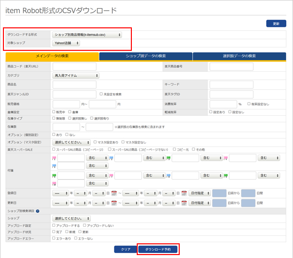This screenshot has height=258, width=293.
Task: Open the ショップ 選択してください dropdown
Action: pyautogui.click(x=72, y=218)
